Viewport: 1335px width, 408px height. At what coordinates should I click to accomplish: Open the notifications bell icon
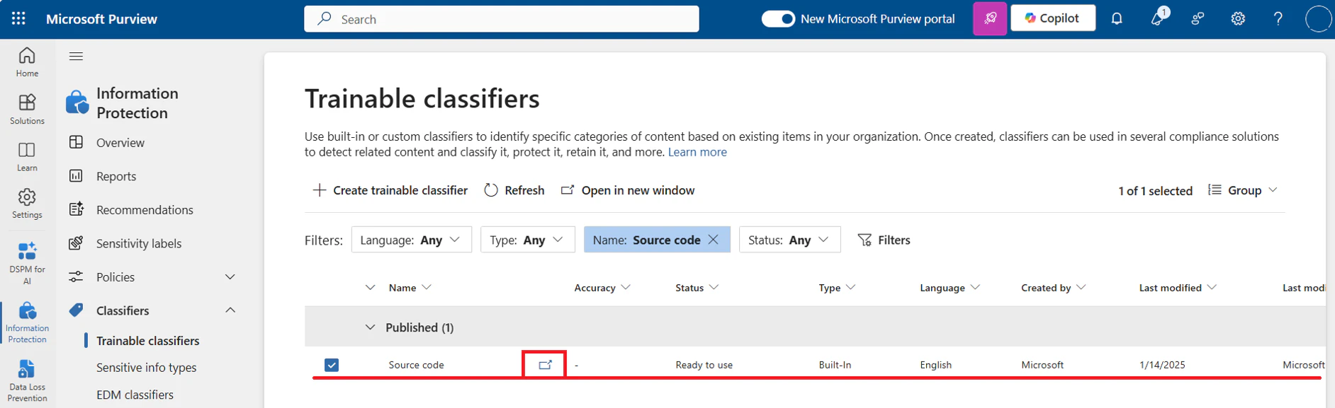1117,19
